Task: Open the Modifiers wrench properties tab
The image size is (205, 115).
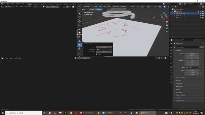Action: pyautogui.click(x=171, y=70)
